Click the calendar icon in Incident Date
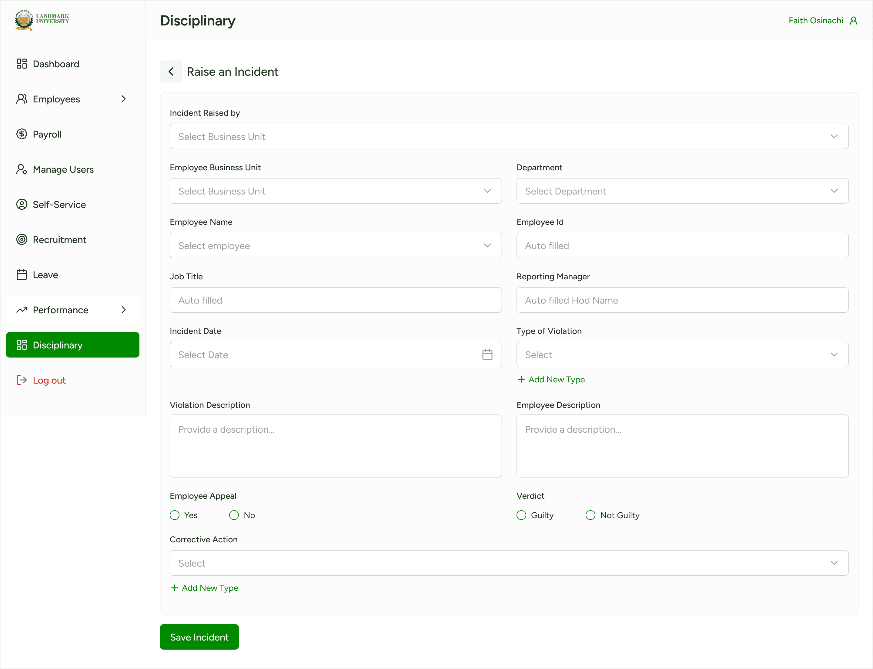 [487, 354]
